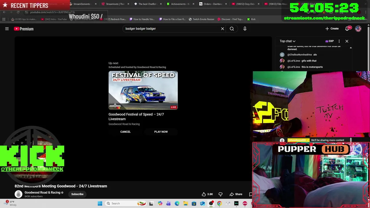This screenshot has height=208, width=370.
Task: Expand the Top chat mode dropdown
Action: (x=287, y=41)
